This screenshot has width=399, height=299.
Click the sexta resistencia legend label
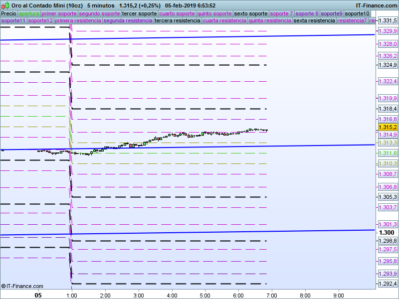click(314, 20)
